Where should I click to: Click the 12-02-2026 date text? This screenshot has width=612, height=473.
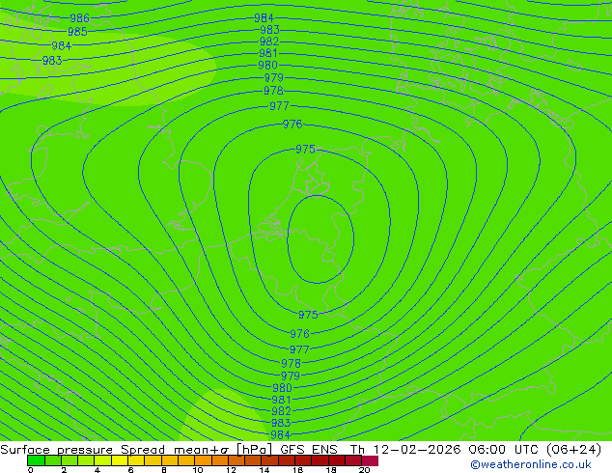tap(417, 450)
